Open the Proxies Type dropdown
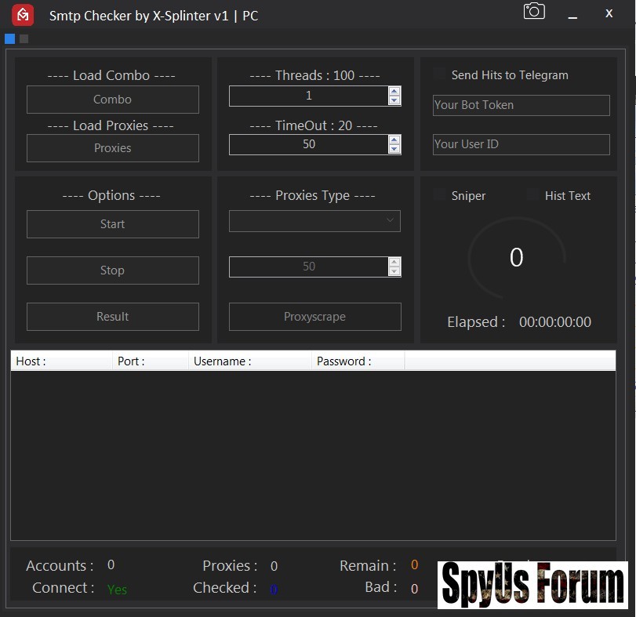 314,221
